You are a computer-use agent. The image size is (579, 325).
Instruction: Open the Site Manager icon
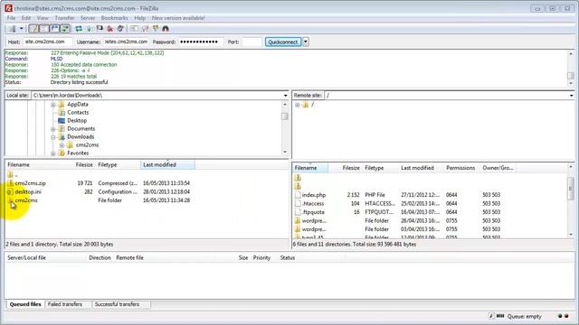(13, 29)
